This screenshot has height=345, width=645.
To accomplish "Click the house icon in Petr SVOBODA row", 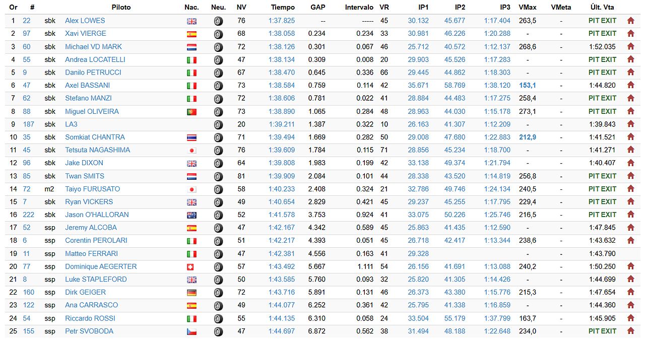I will (630, 331).
